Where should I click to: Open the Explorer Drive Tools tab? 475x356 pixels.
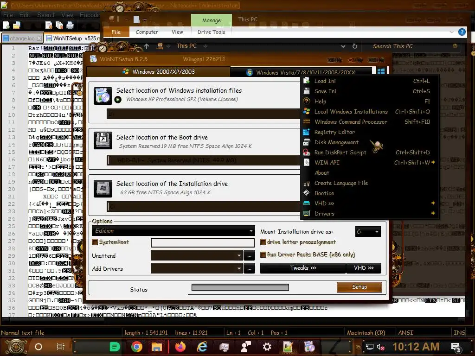211,32
